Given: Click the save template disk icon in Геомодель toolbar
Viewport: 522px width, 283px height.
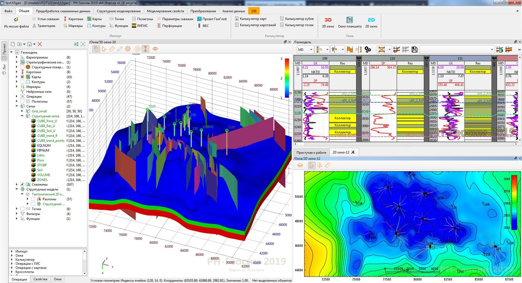Looking at the screenshot, I should coord(414,50).
